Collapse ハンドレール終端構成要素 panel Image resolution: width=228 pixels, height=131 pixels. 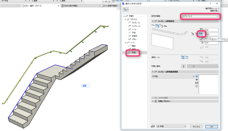pyautogui.click(x=153, y=72)
